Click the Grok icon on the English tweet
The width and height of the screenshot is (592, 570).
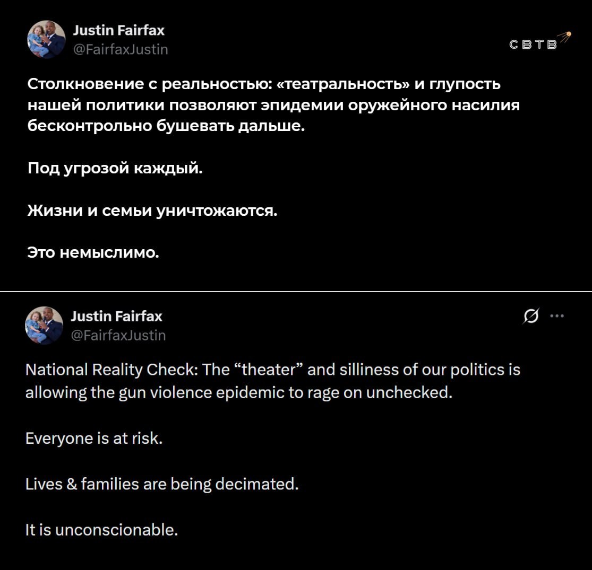pos(530,317)
